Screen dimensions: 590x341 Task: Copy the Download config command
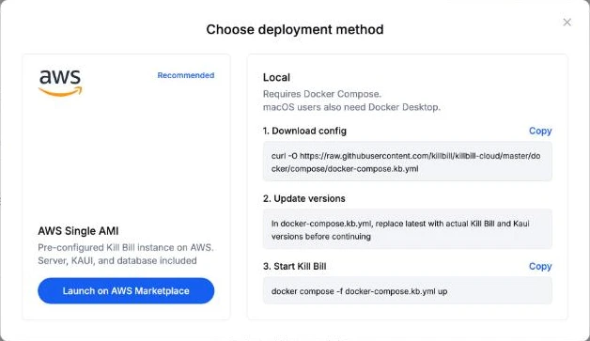(x=540, y=131)
